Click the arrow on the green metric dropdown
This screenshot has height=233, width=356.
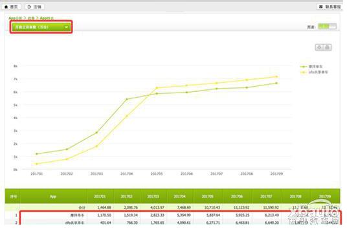(x=66, y=27)
